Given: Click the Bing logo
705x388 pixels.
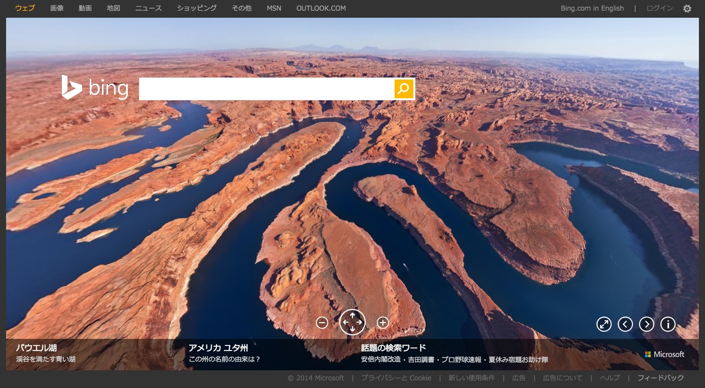Looking at the screenshot, I should pyautogui.click(x=95, y=88).
